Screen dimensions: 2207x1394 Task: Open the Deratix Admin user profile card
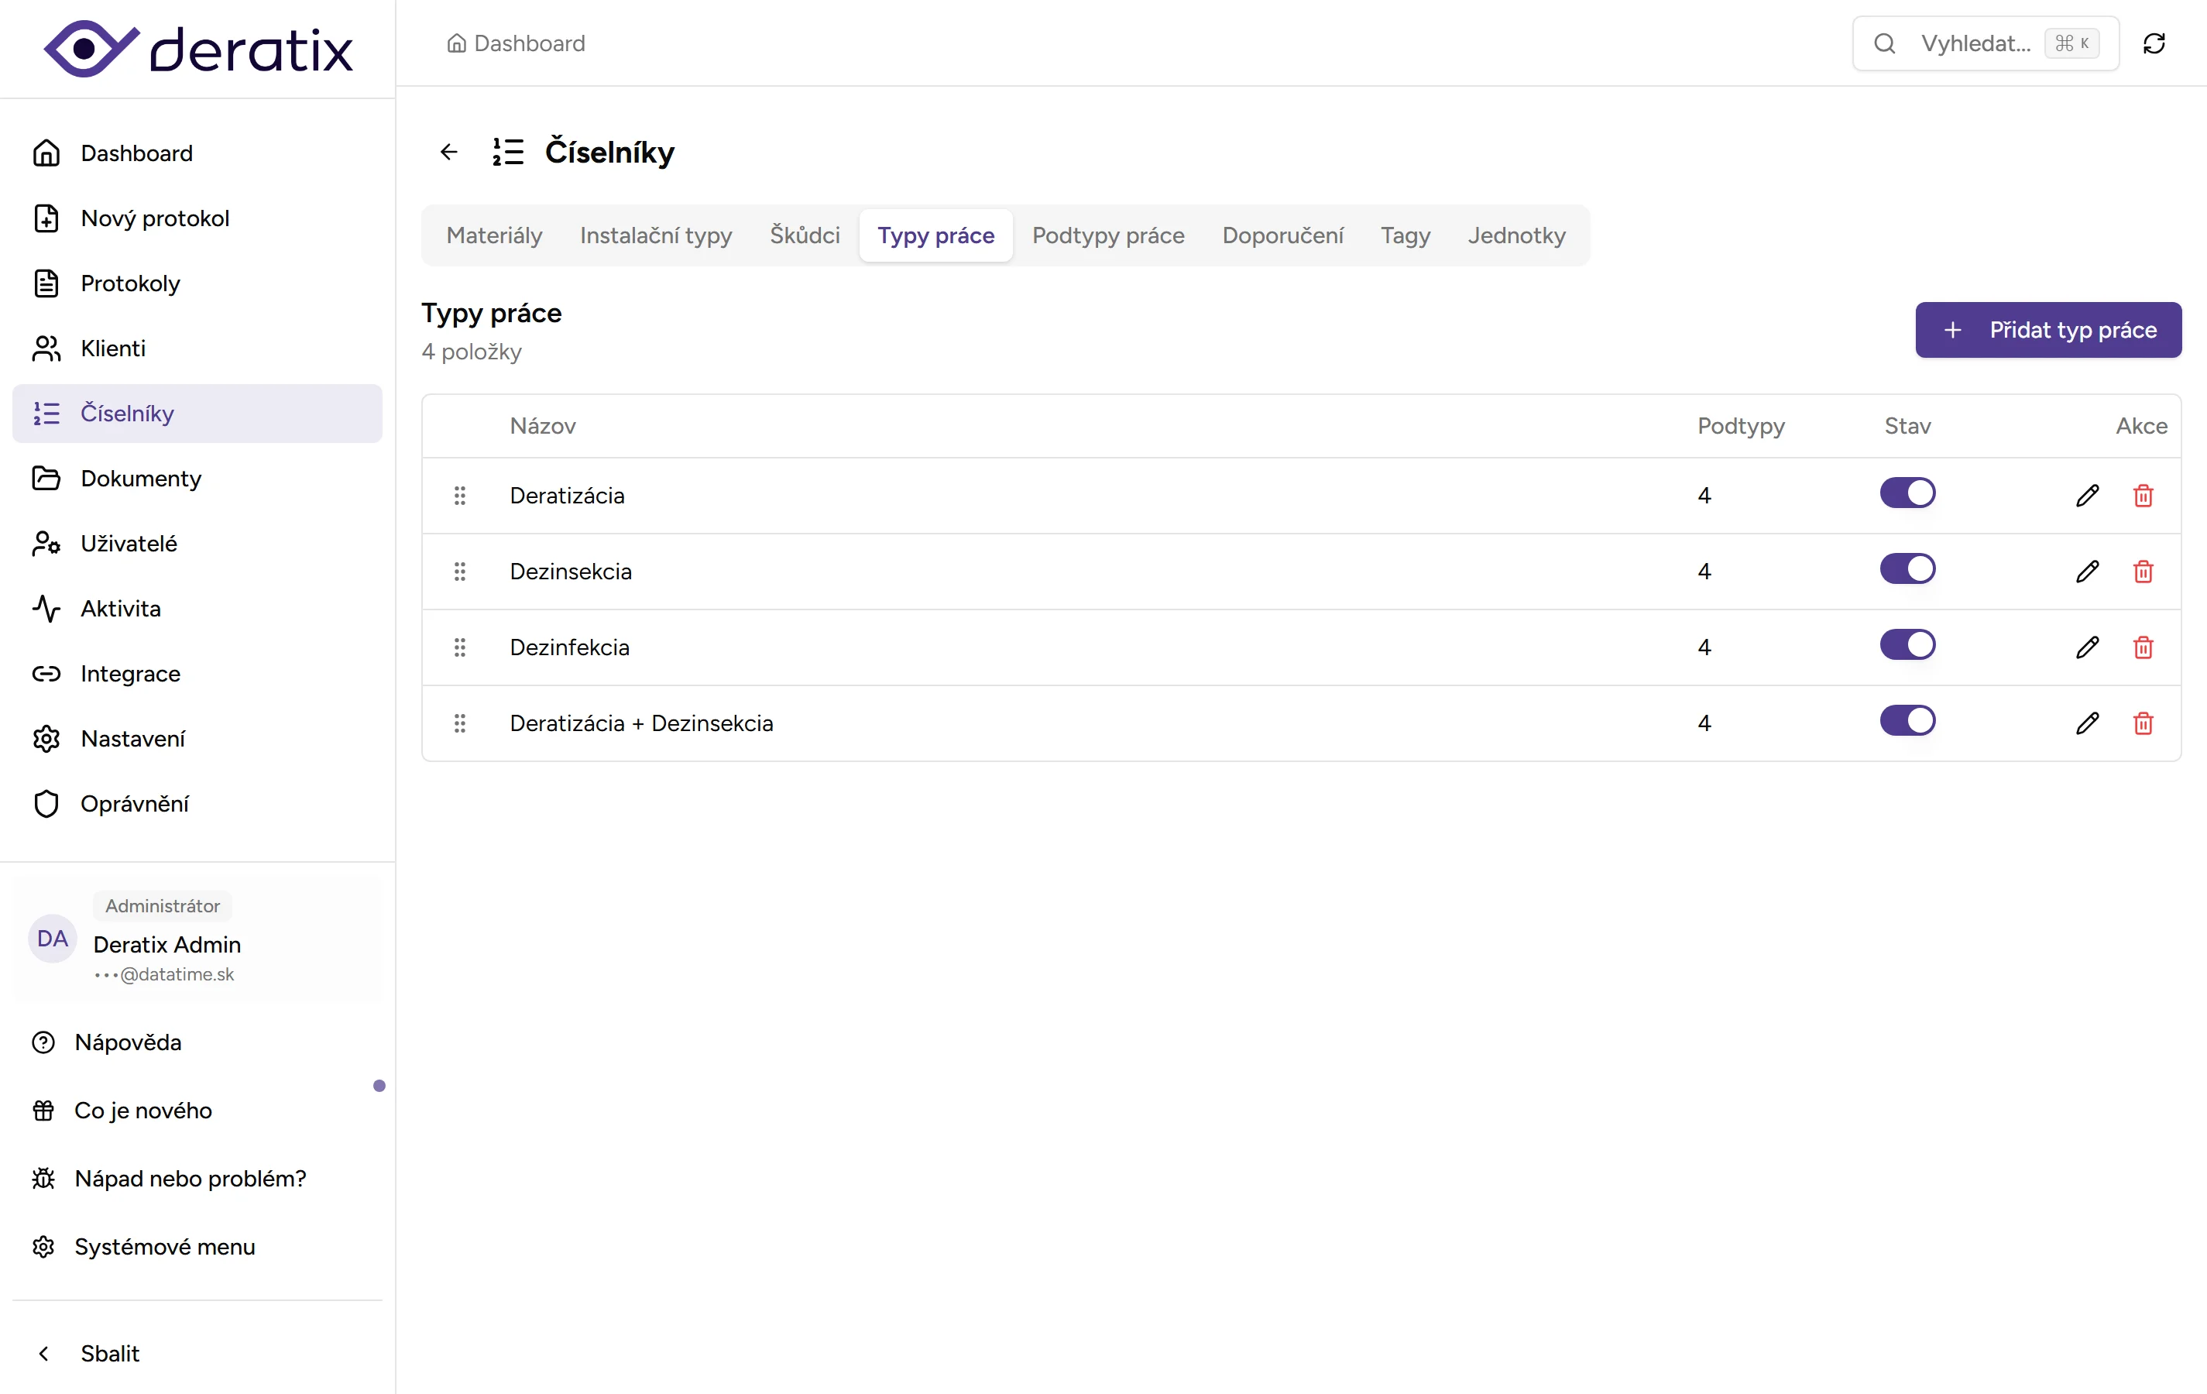197,939
